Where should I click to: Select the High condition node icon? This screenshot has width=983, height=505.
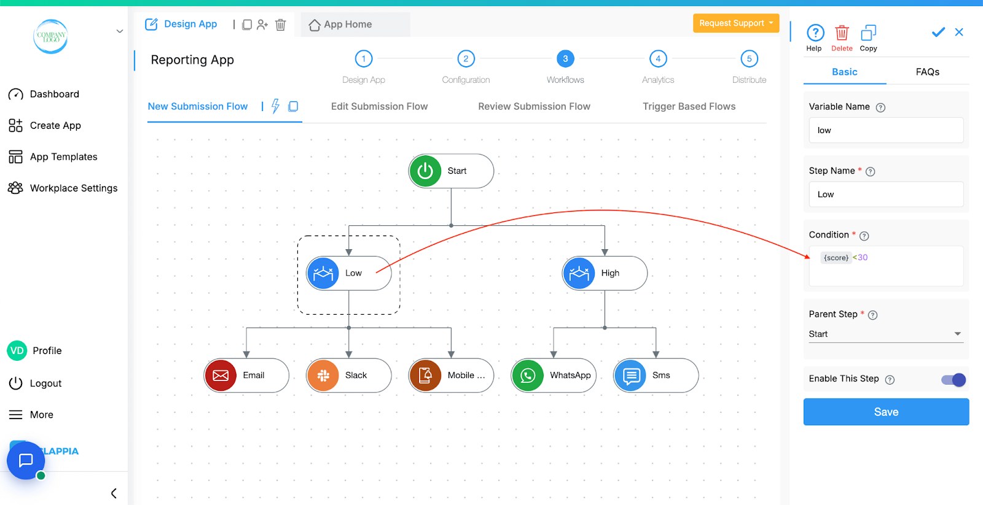579,273
